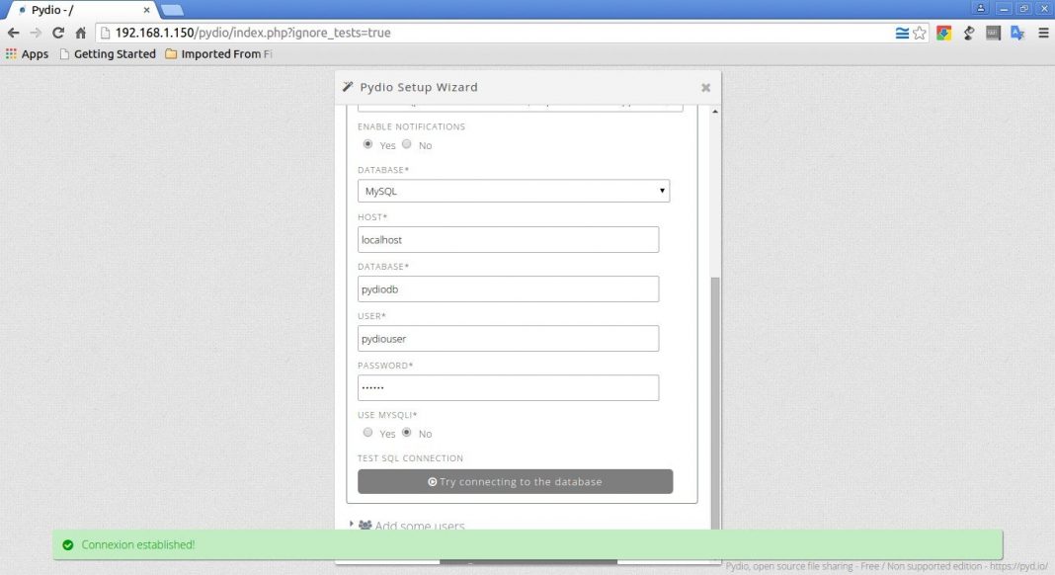Click the colorful extension icon beside star
The width and height of the screenshot is (1055, 575).
coord(944,33)
